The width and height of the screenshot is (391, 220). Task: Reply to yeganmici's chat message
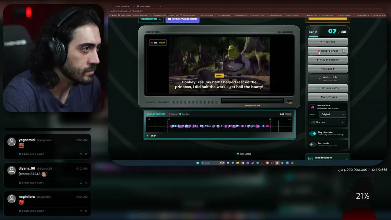coord(81,154)
